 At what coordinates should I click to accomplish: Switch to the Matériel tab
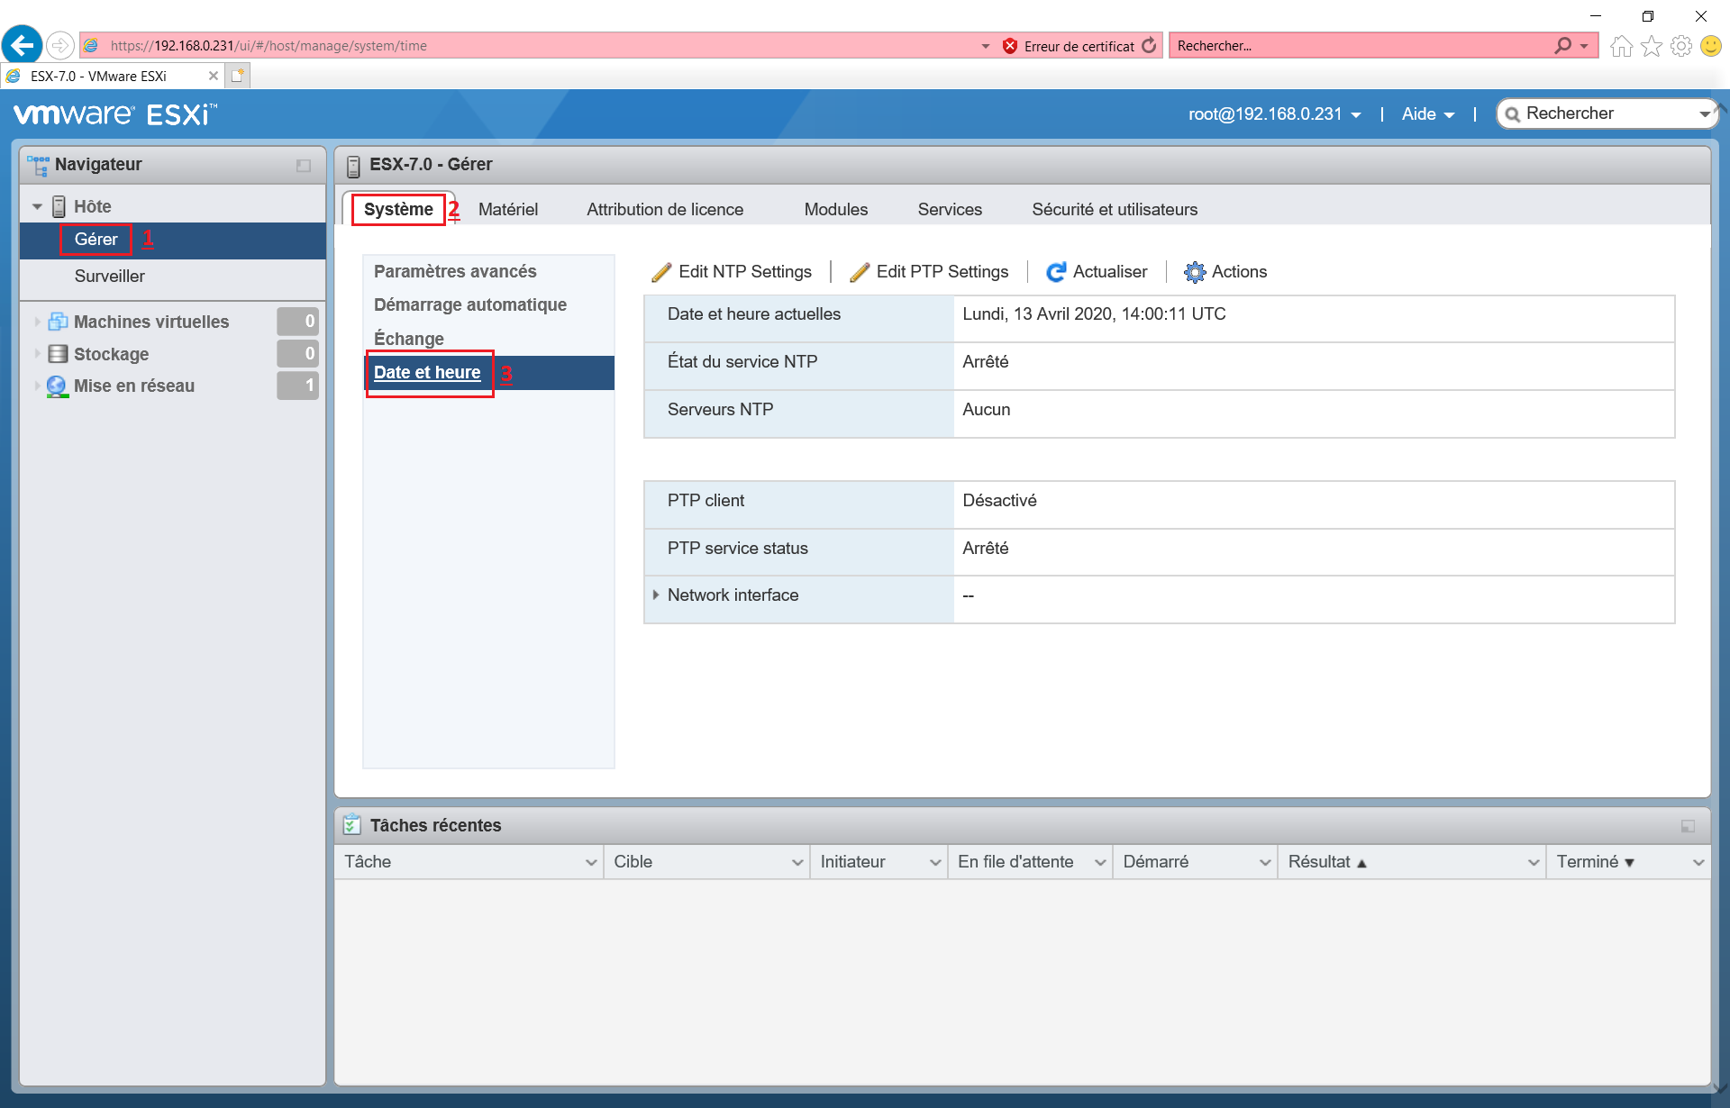(508, 210)
